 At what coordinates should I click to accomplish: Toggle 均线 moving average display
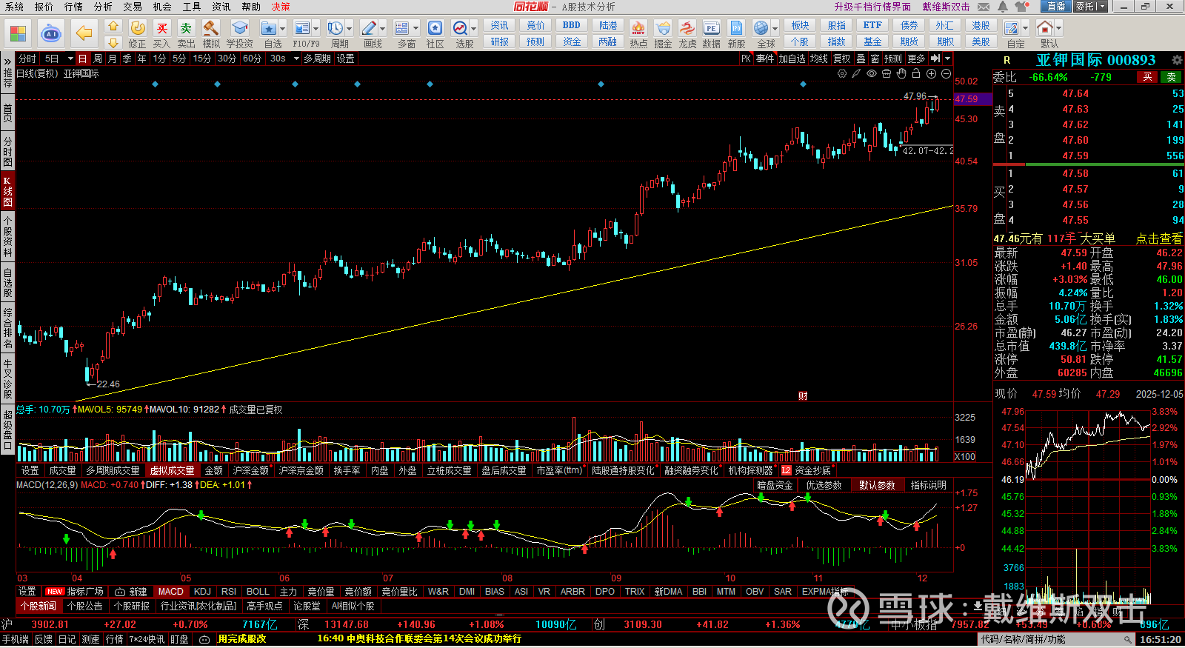(818, 59)
